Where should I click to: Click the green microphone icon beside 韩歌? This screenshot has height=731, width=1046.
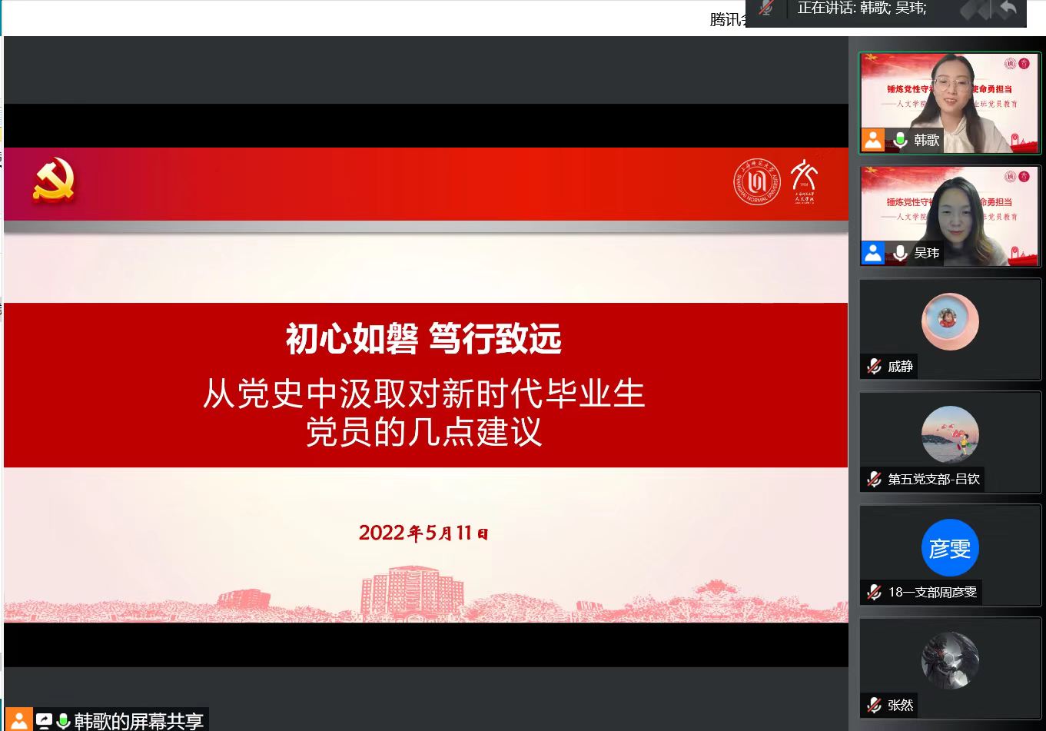(x=900, y=140)
